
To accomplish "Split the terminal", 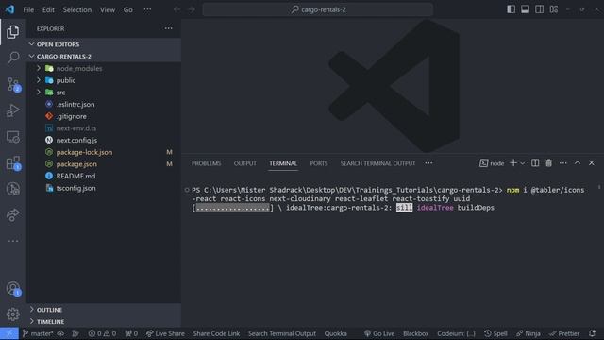I will tap(535, 163).
